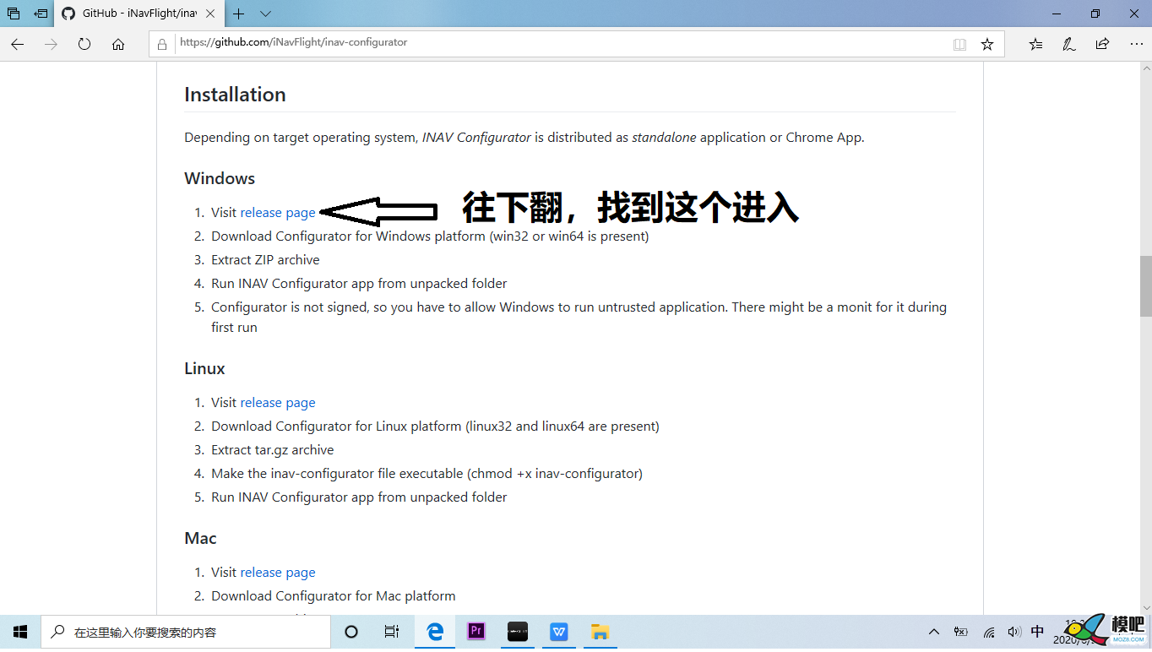
Task: Click the Installation heading
Action: pos(235,95)
